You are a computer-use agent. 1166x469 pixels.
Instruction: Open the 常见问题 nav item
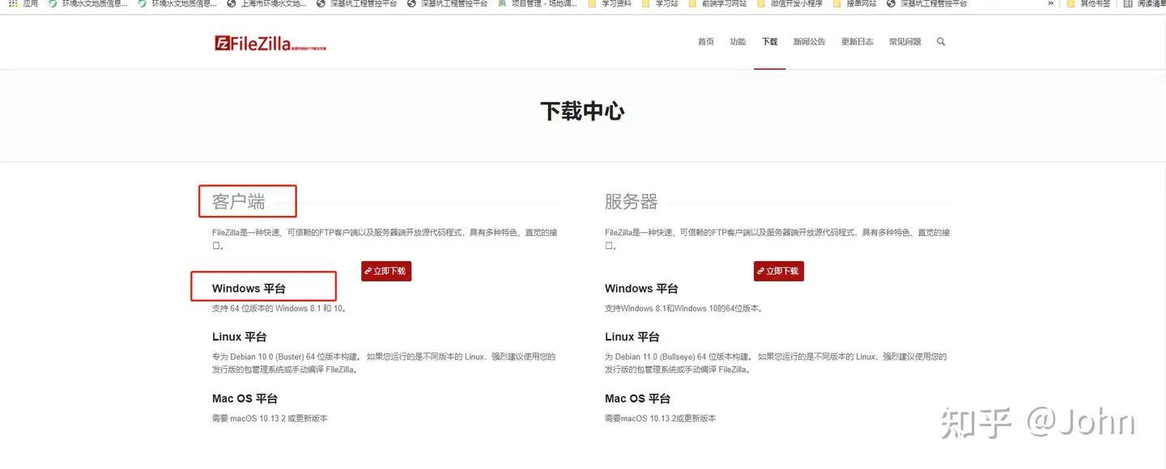coord(905,41)
